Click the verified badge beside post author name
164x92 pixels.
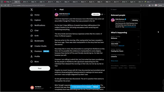pyautogui.click(x=69, y=14)
